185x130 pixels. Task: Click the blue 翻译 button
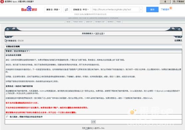[152, 10]
